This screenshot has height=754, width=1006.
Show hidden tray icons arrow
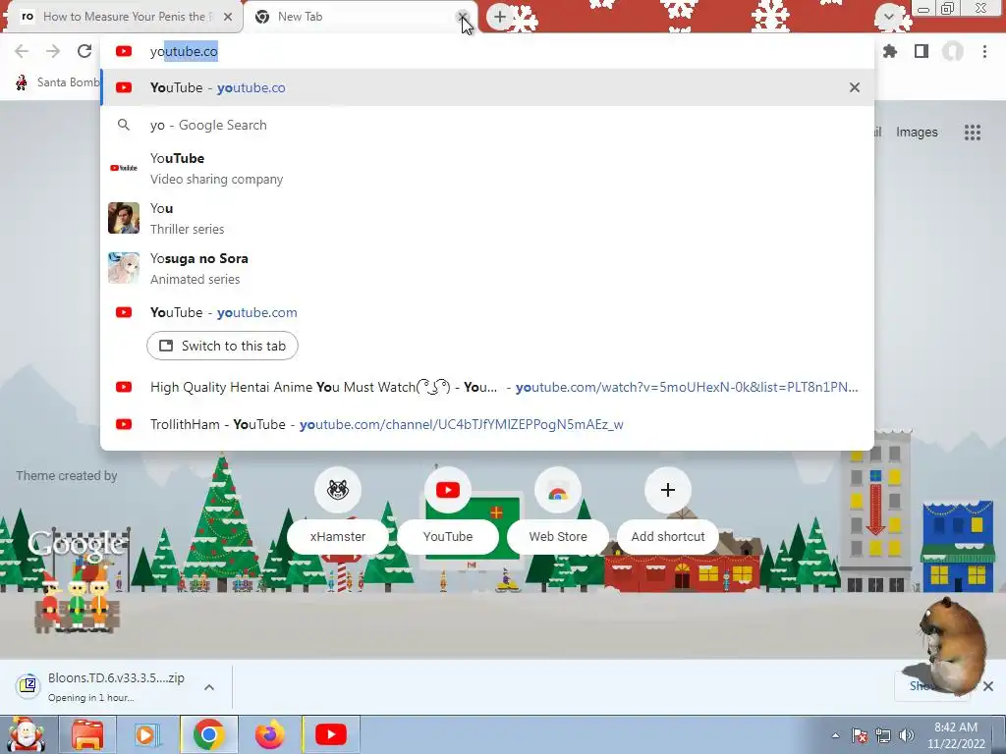click(835, 736)
